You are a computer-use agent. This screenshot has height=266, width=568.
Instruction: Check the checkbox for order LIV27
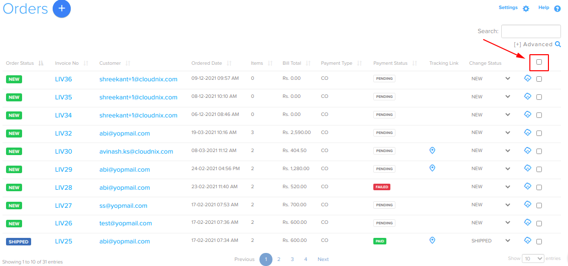tap(539, 205)
